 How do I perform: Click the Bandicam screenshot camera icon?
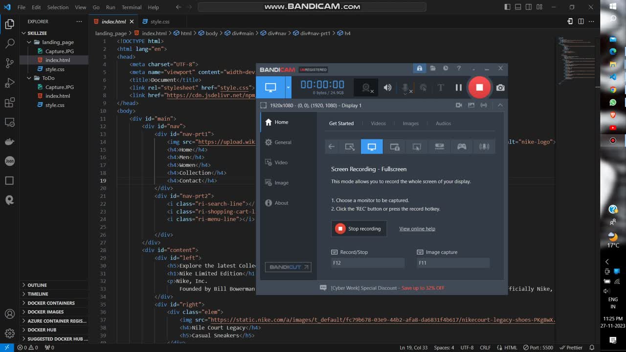tap(500, 88)
